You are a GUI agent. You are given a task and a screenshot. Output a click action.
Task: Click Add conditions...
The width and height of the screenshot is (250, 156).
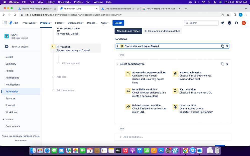pos(173,137)
